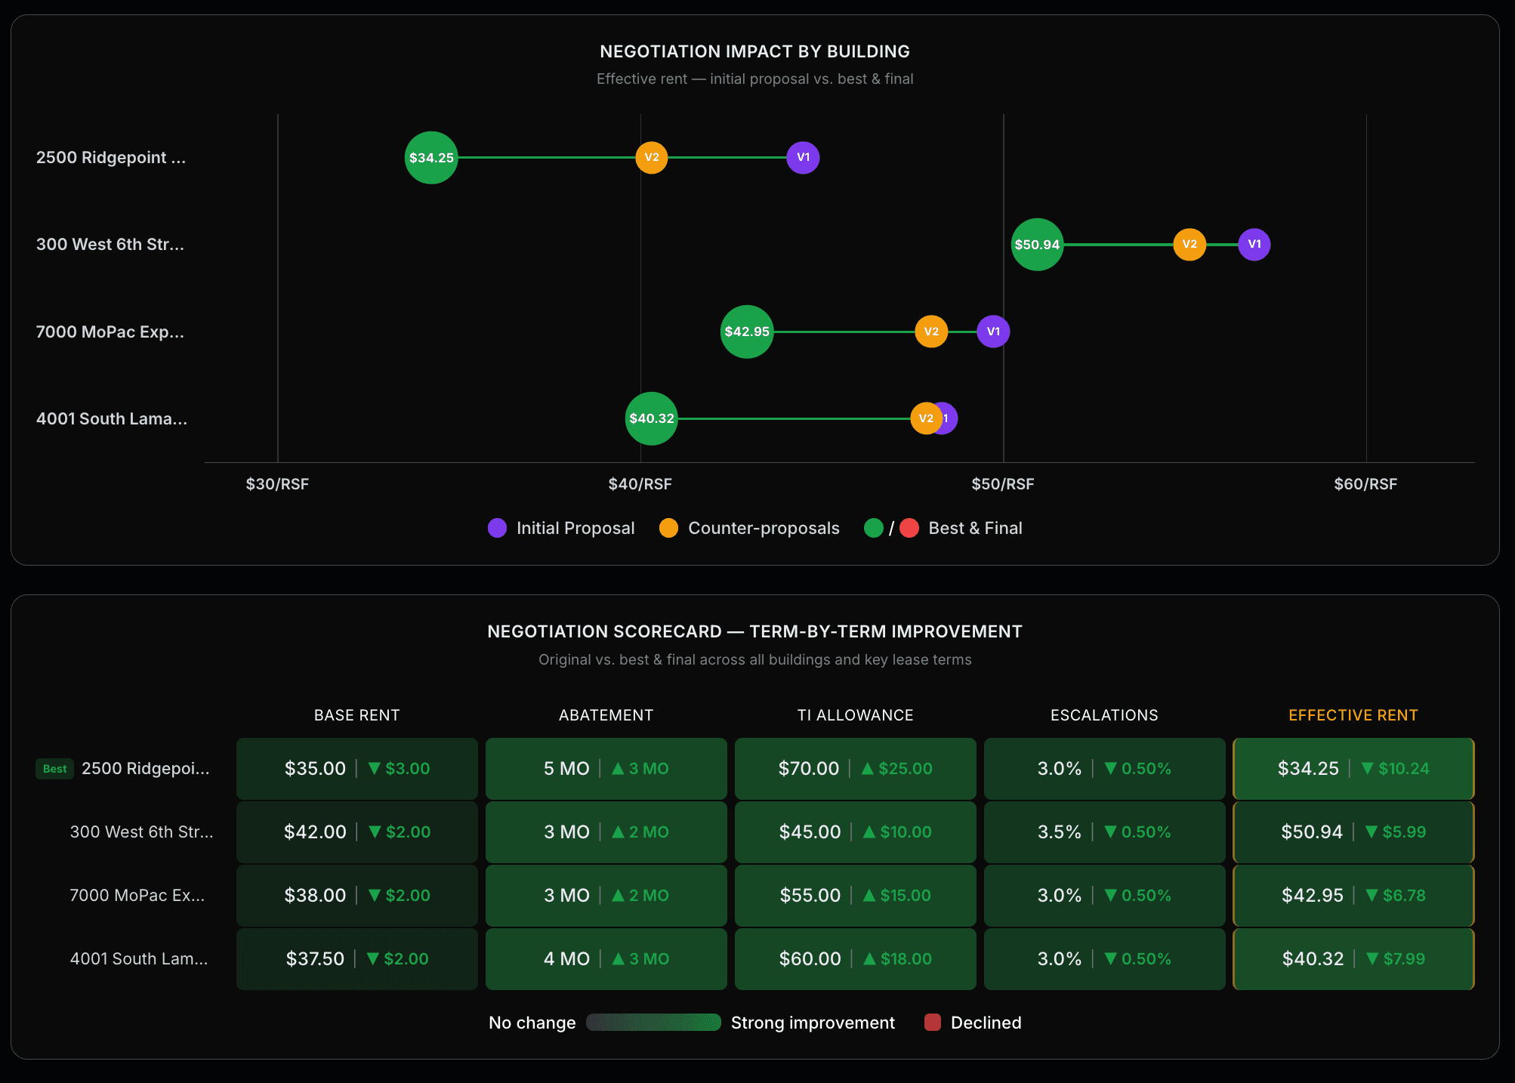Click the overlapping V2 marker for 4001 South Lamar
This screenshot has width=1515, height=1083.
tap(927, 418)
